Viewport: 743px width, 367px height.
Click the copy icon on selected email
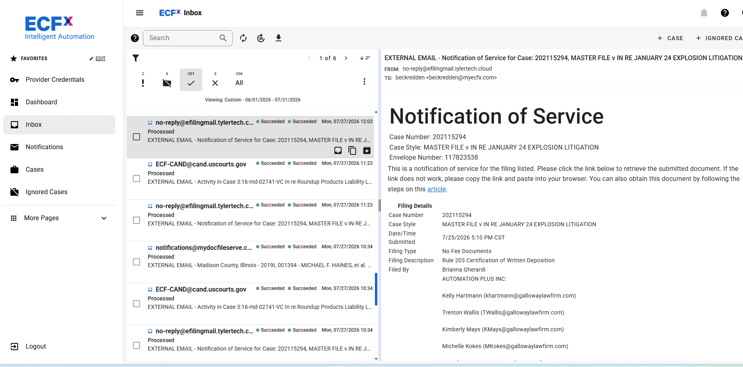352,150
